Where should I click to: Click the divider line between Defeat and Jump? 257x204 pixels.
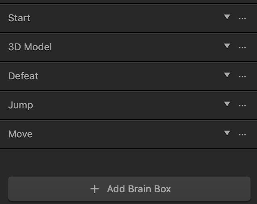(x=128, y=91)
